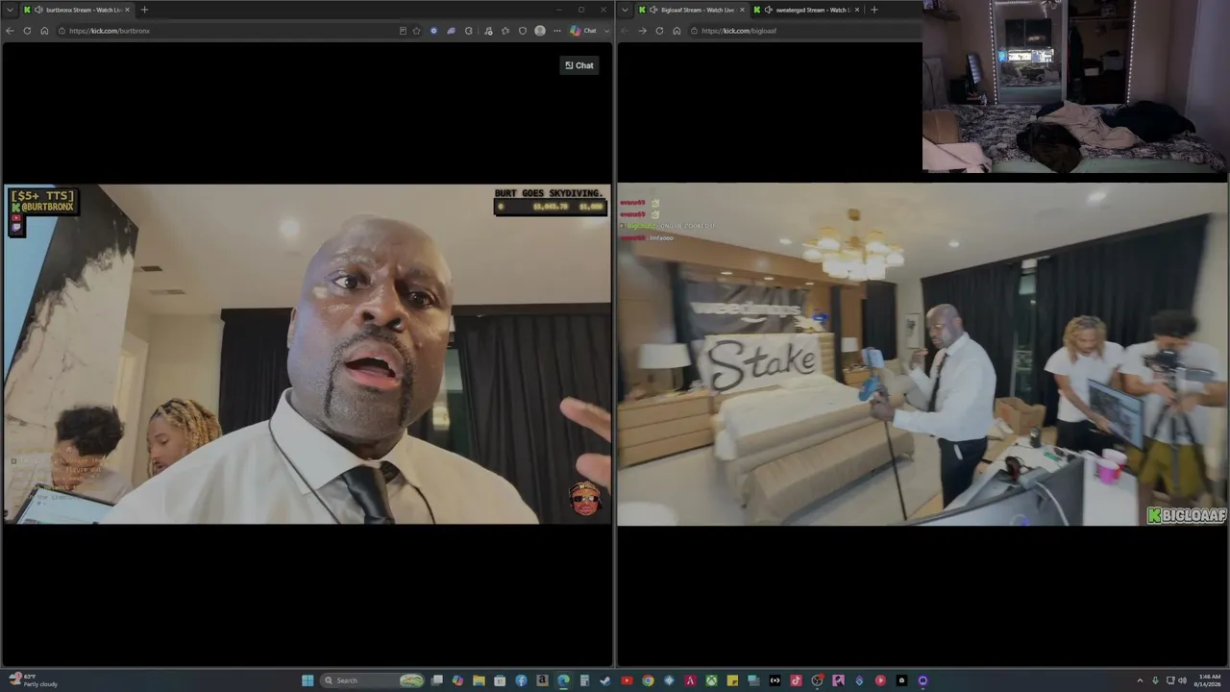Screen dimensions: 1230x692
Task: Go back in the burtbronx browser window
Action: click(10, 31)
